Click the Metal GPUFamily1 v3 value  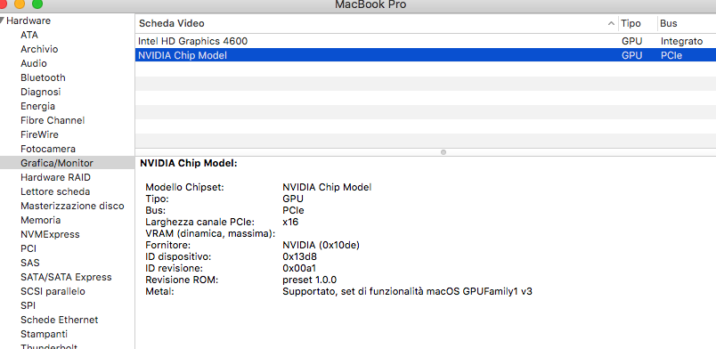(407, 291)
